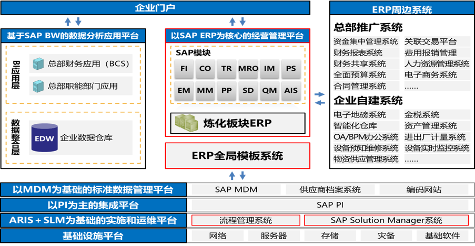475x246 pixels.
Task: Click 以PI为主的集成平台 label
Action: [93, 205]
